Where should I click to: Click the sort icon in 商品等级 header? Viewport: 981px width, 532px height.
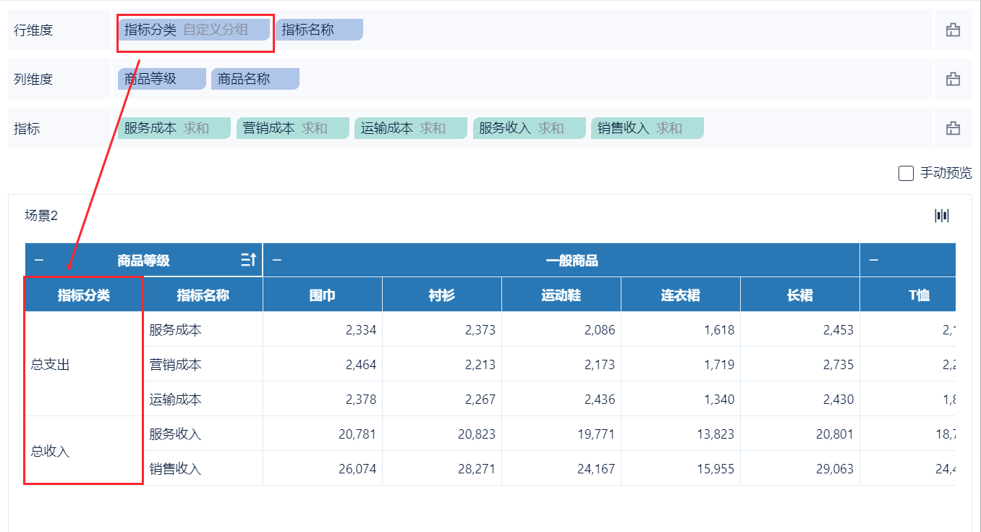point(248,260)
